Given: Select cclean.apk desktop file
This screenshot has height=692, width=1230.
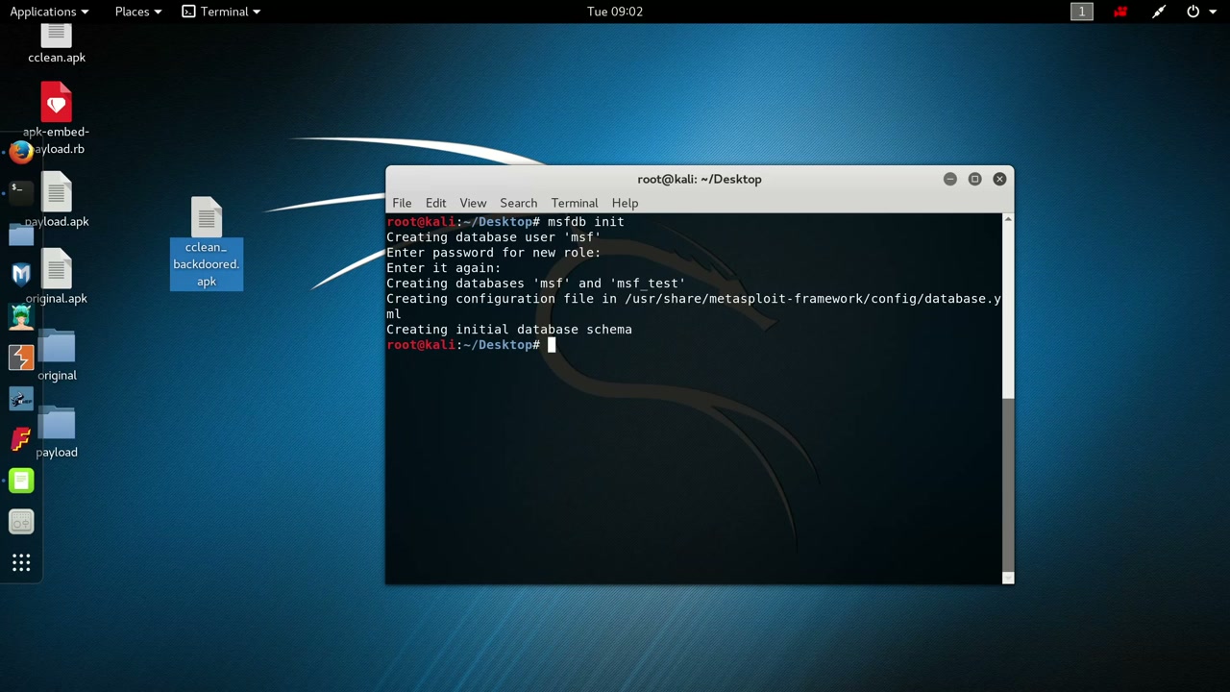Looking at the screenshot, I should coord(57,44).
